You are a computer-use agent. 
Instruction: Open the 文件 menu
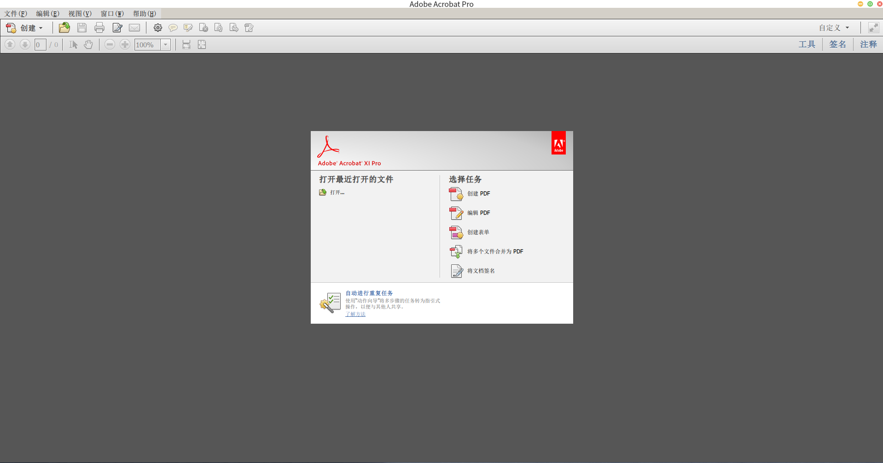click(15, 13)
